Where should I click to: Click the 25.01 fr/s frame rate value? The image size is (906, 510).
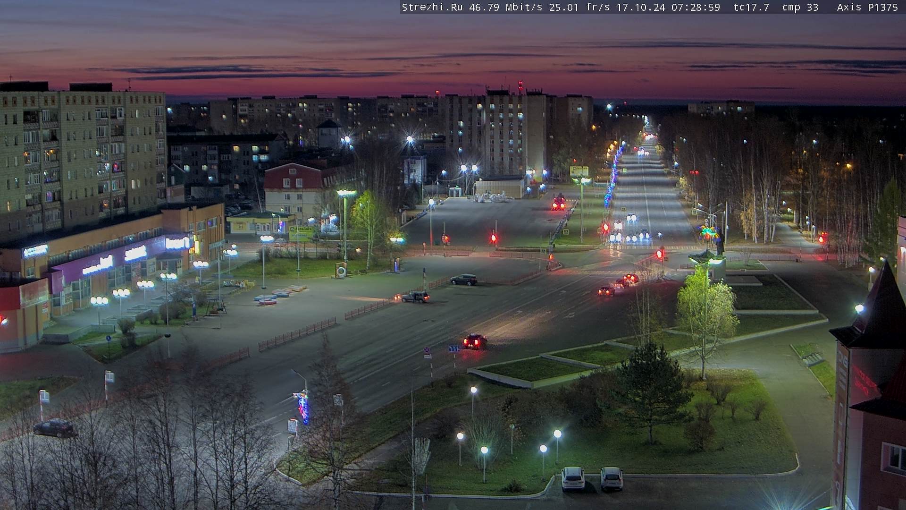[x=579, y=7]
